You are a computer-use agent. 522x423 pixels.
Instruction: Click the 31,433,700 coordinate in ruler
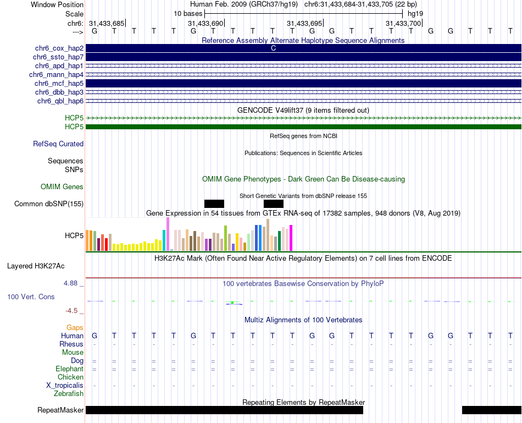403,23
